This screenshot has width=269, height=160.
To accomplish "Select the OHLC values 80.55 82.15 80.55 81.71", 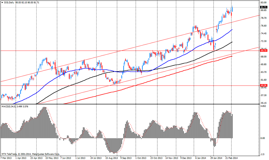I will click(x=27, y=3).
